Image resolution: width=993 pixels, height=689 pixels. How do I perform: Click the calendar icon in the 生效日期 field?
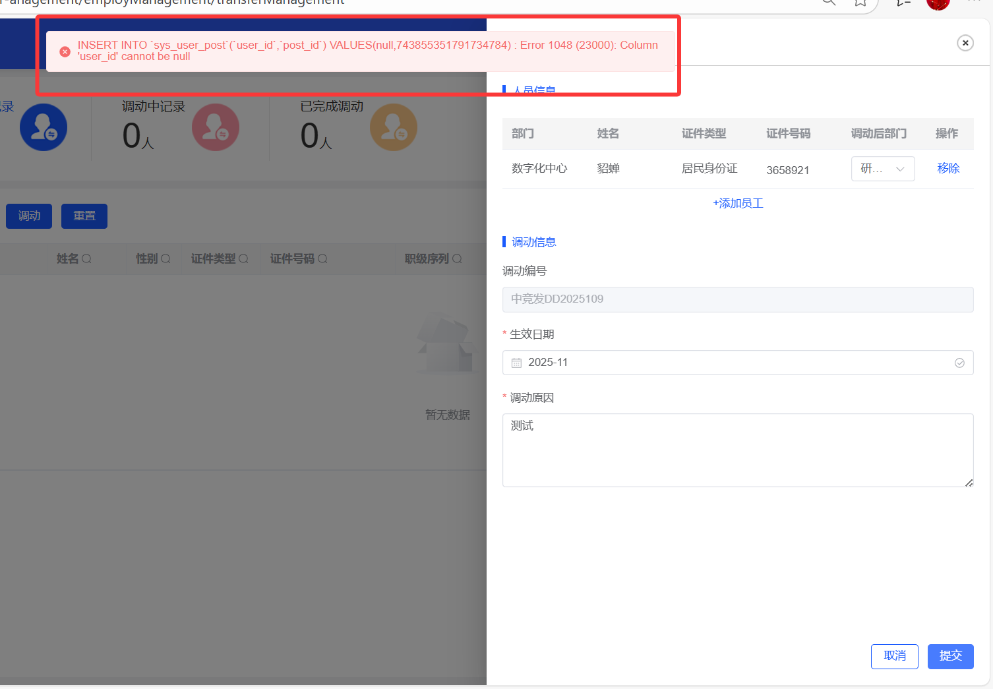pos(516,363)
